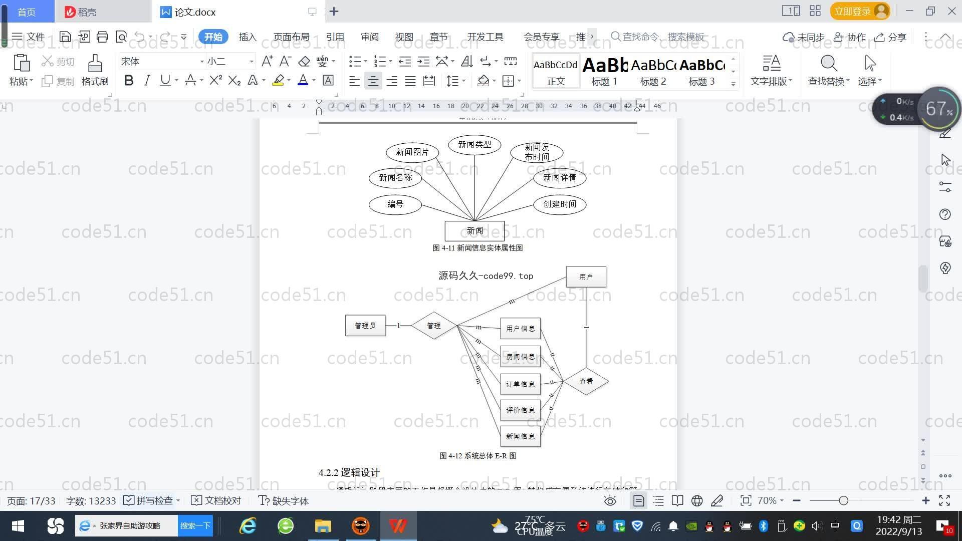Decrease indent icon
Image resolution: width=962 pixels, height=541 pixels.
click(x=405, y=61)
